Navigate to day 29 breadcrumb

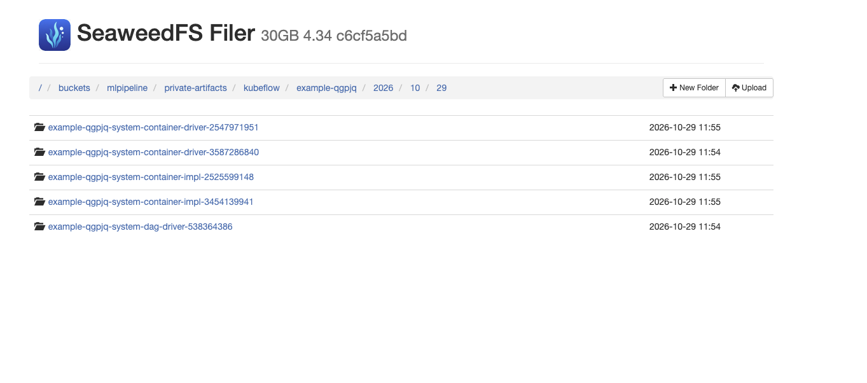441,88
